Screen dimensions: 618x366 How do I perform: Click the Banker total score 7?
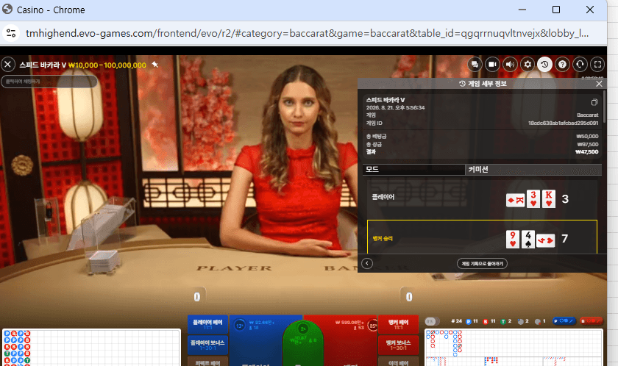[x=565, y=239]
